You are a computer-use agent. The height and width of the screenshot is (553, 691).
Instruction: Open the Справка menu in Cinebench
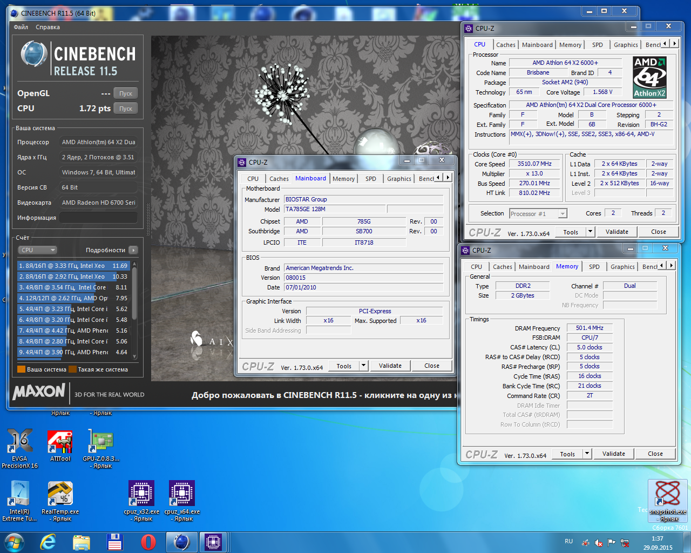pos(48,27)
